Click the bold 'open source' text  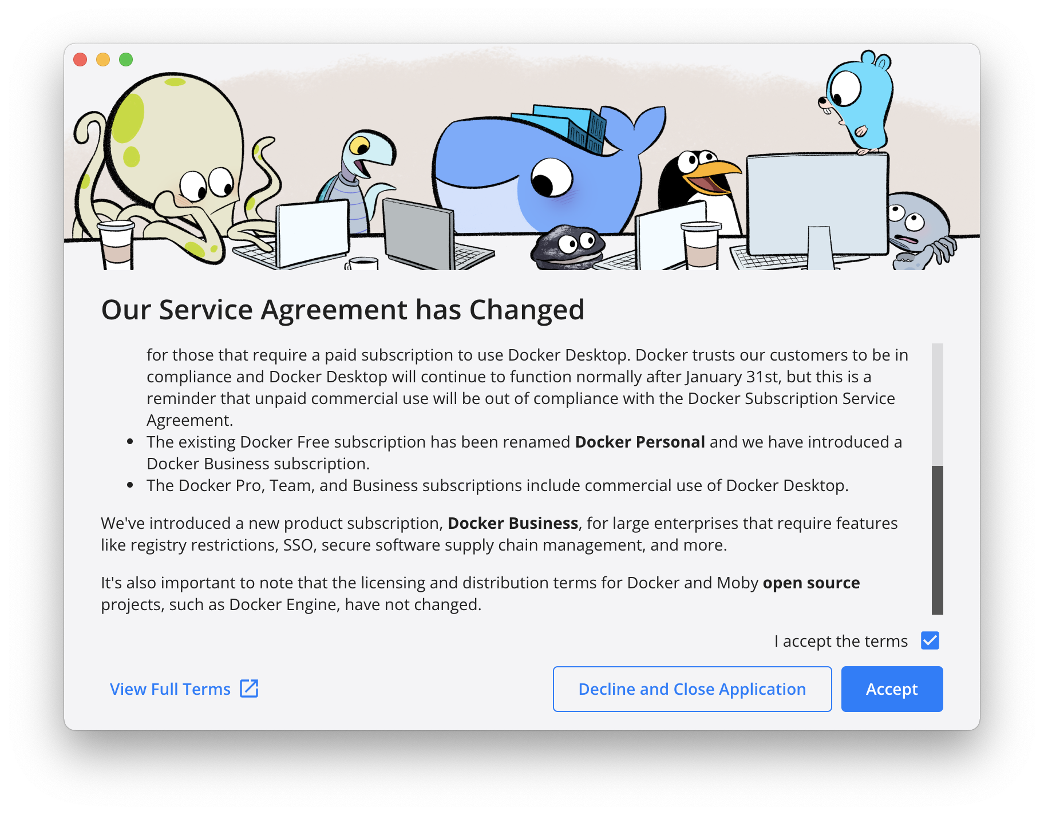811,583
